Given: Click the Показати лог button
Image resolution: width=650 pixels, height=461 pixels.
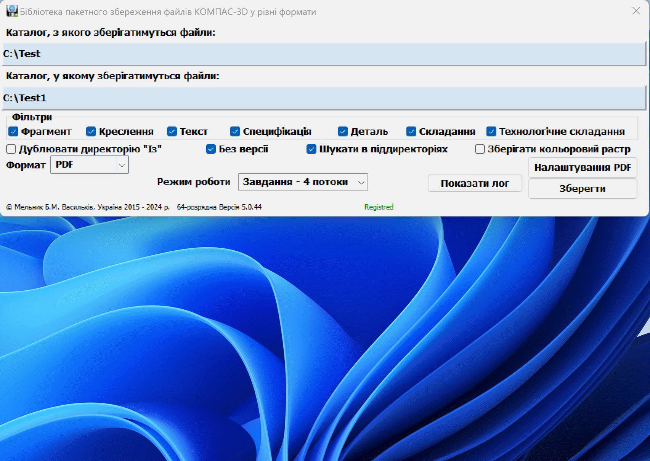Looking at the screenshot, I should 475,183.
